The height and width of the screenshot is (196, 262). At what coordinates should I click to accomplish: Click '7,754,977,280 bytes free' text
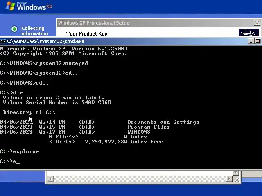[124, 142]
